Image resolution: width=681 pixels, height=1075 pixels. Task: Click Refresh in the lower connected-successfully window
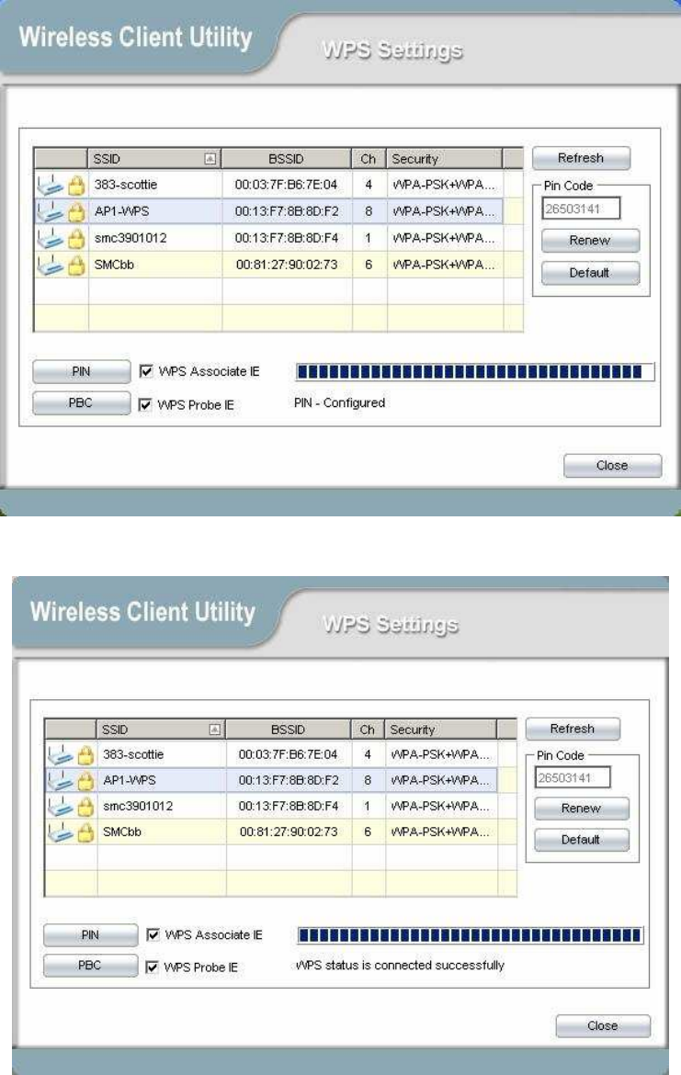pyautogui.click(x=573, y=729)
